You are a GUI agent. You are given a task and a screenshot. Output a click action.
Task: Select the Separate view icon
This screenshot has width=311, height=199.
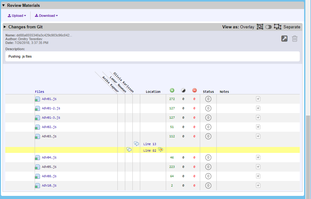tap(278, 27)
